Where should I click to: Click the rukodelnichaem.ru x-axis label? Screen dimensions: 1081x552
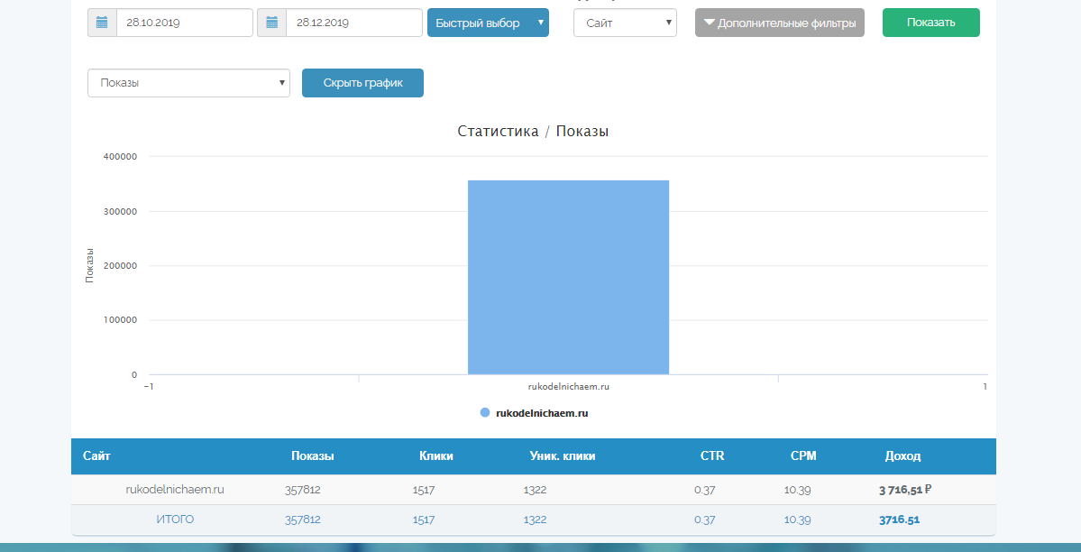click(568, 387)
